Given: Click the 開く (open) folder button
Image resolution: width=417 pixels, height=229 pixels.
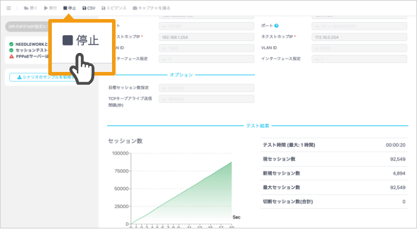Looking at the screenshot, I should click(30, 8).
